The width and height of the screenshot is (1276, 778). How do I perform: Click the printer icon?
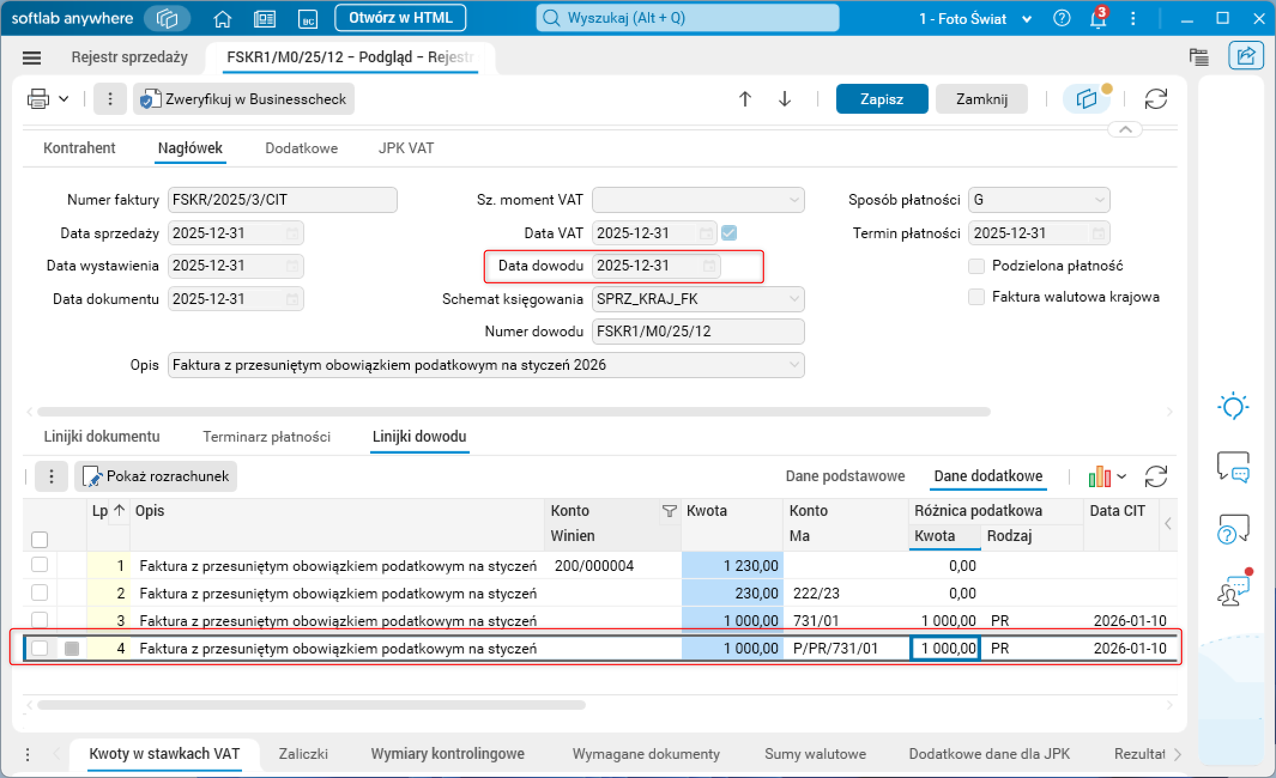(x=38, y=99)
